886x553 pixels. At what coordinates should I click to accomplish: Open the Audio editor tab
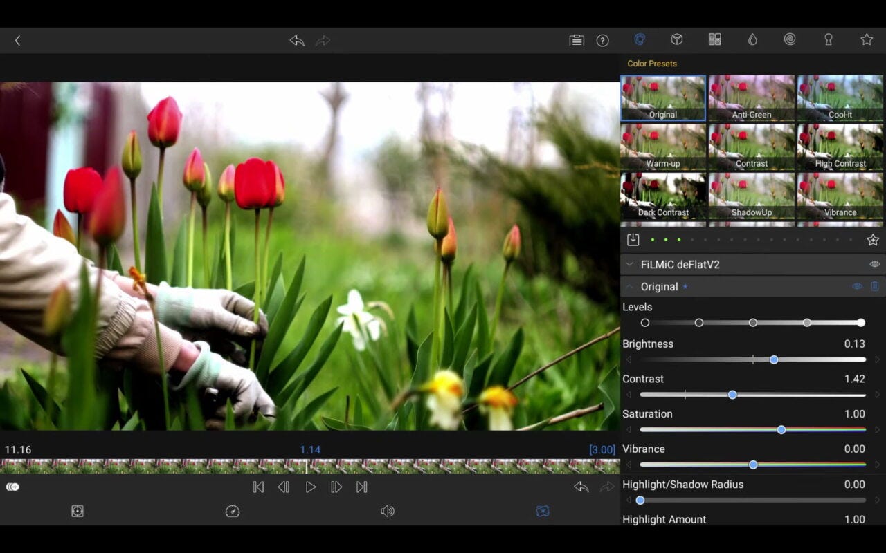(x=388, y=511)
